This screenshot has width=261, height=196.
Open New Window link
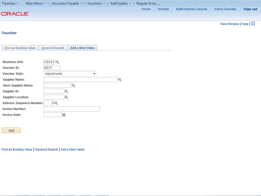pyautogui.click(x=230, y=24)
